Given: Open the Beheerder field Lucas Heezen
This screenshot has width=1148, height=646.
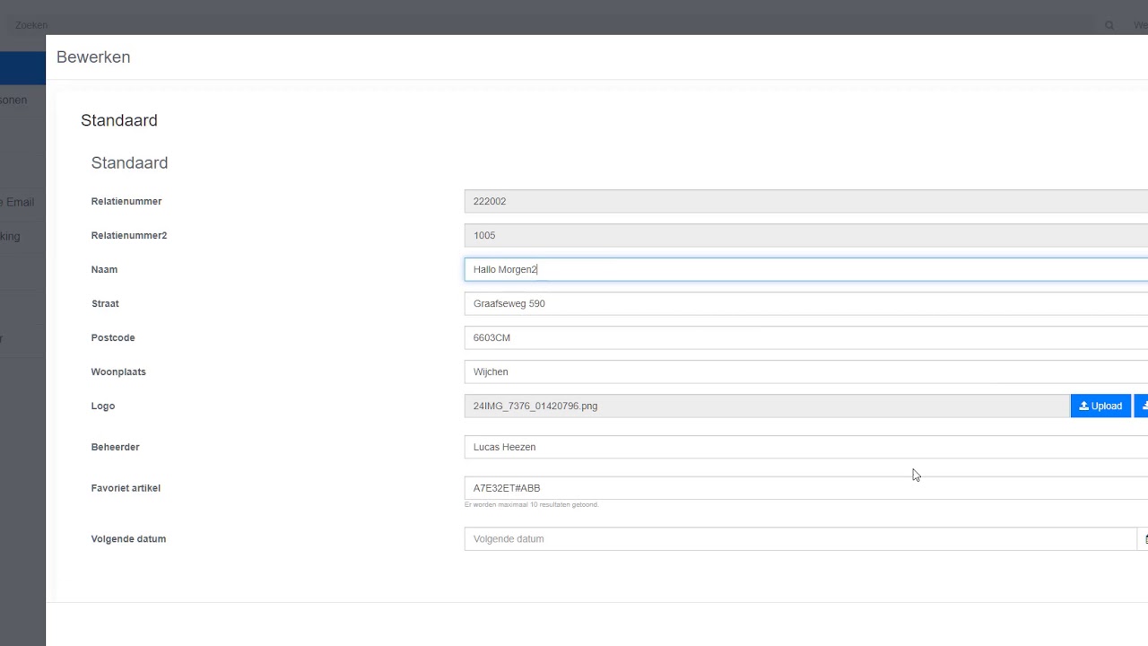Looking at the screenshot, I should (806, 447).
